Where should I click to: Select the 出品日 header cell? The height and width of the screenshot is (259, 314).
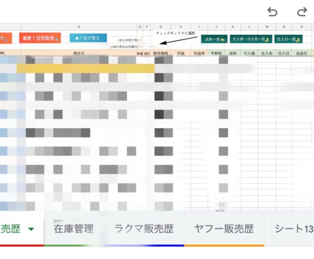[302, 53]
